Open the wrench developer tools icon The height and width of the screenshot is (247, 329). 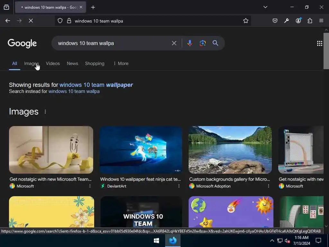pos(286,21)
